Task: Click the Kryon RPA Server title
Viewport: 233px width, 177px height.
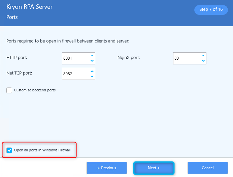Action: click(x=29, y=7)
